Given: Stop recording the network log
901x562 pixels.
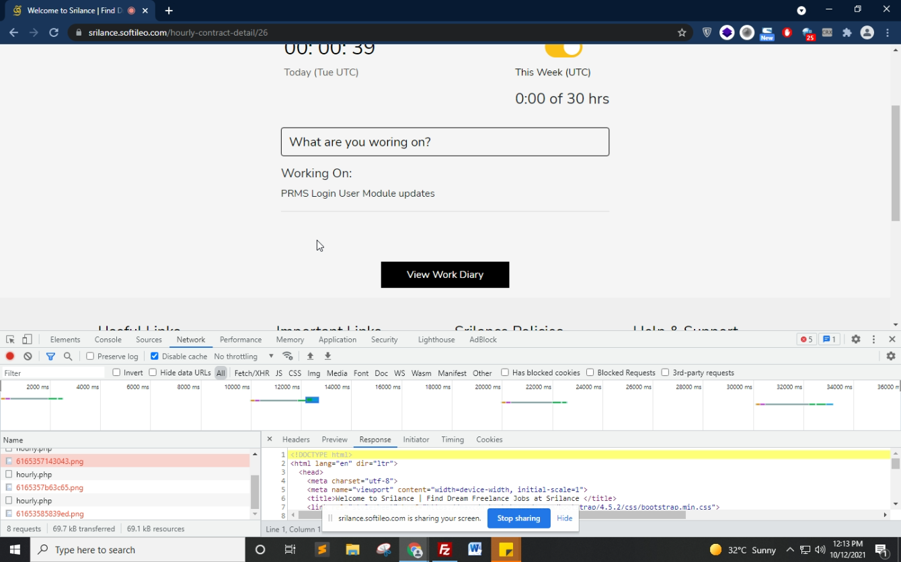Looking at the screenshot, I should [10, 357].
